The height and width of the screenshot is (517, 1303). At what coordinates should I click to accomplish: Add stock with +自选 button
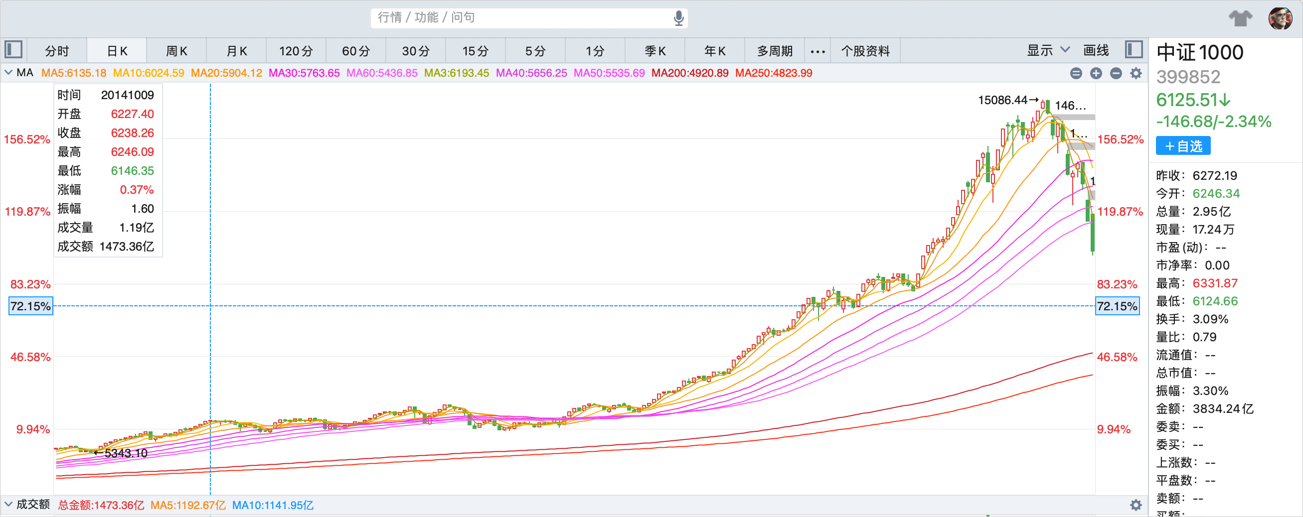(x=1182, y=146)
